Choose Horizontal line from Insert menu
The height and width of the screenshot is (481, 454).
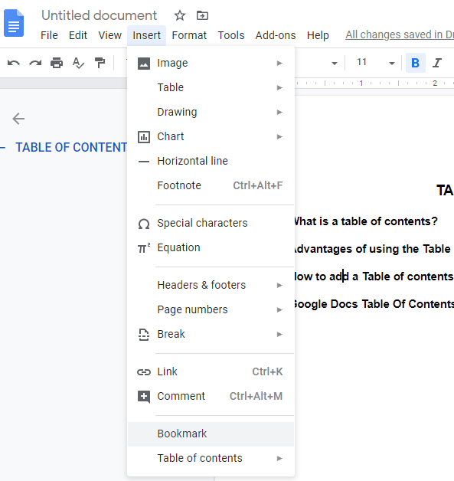click(x=211, y=161)
